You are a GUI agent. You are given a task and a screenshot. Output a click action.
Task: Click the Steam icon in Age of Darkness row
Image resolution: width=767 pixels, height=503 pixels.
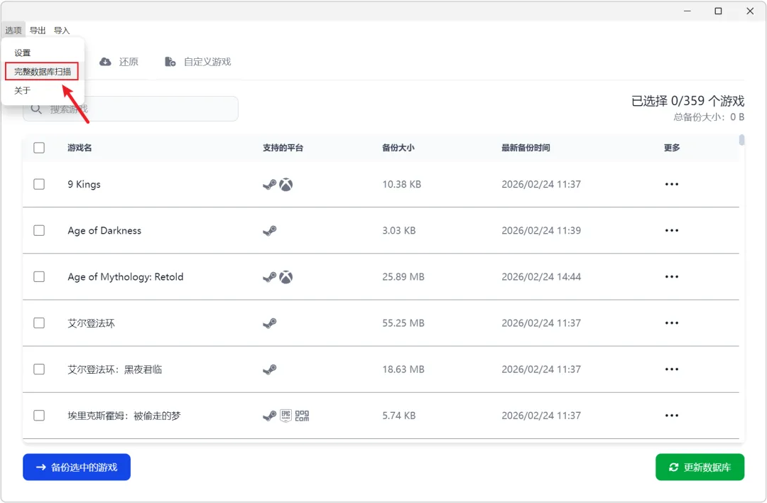[269, 231]
